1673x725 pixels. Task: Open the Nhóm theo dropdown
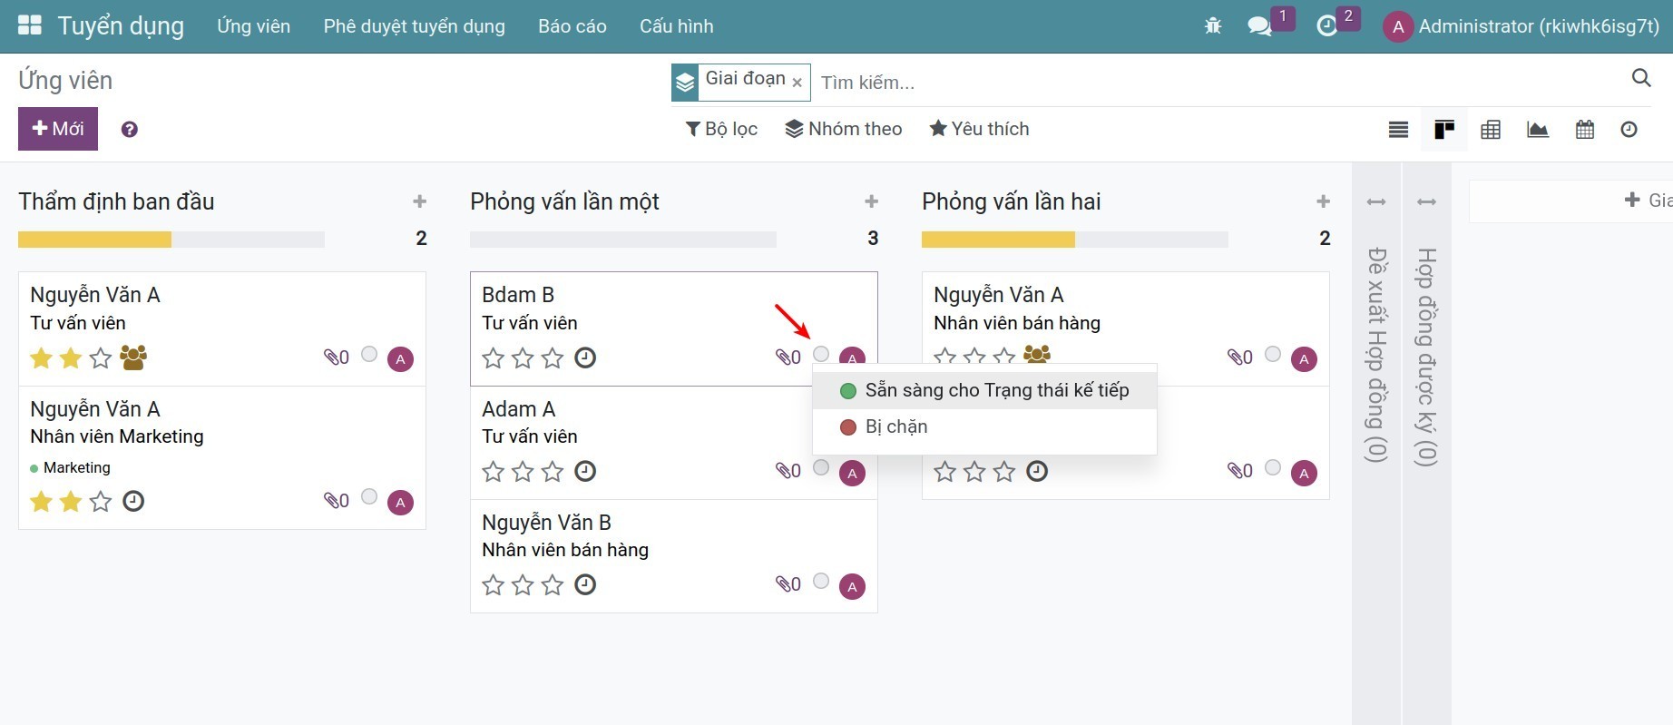tap(844, 129)
